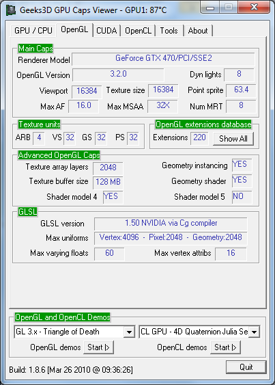Click the Max varying floats 60 value
This screenshot has width=275, height=385.
(109, 254)
